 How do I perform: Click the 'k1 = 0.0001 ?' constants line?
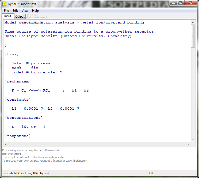click(x=45, y=109)
